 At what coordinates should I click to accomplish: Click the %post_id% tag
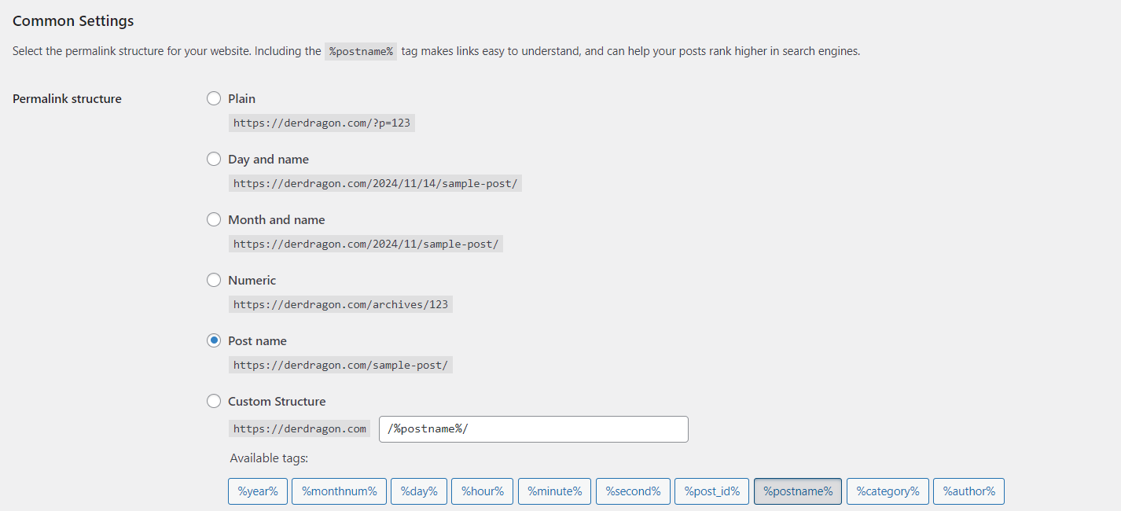point(711,491)
